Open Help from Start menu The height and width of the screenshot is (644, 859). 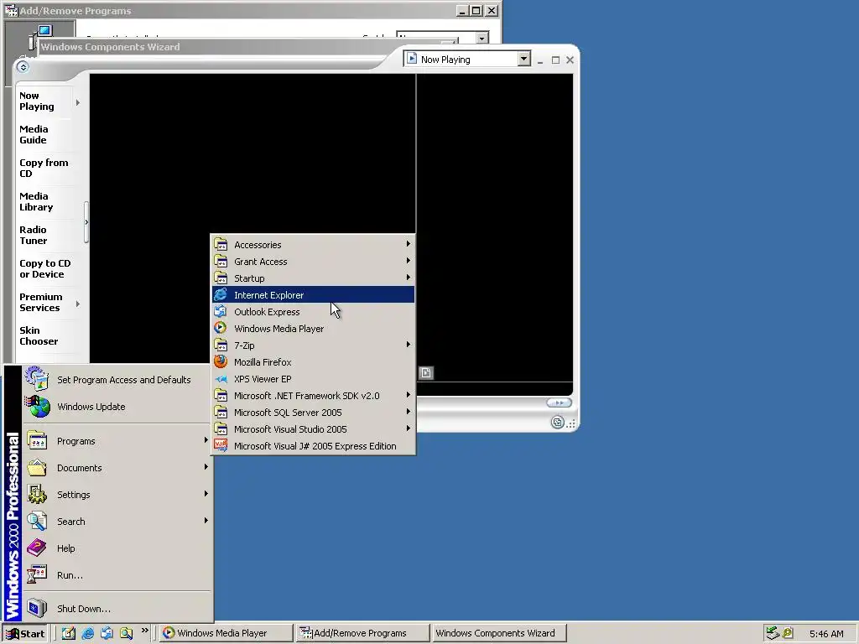pos(117,548)
